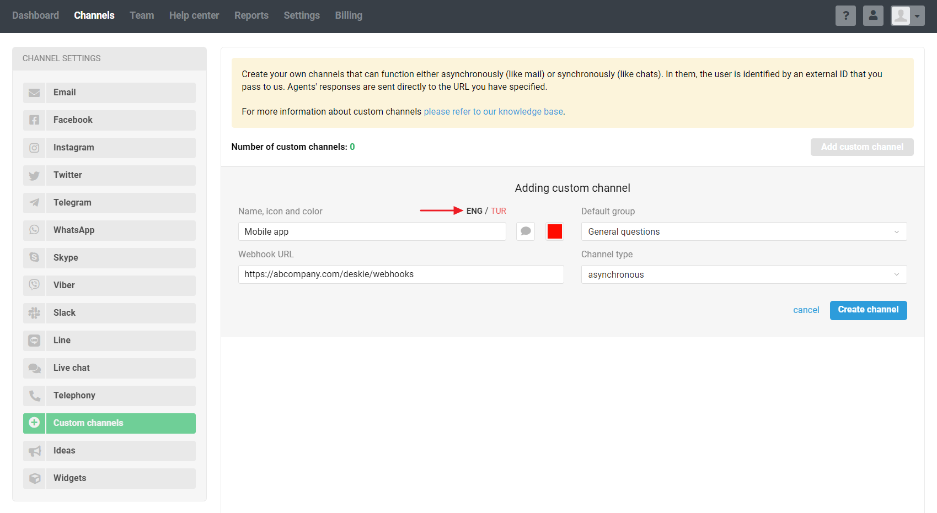Image resolution: width=937 pixels, height=513 pixels.
Task: Click the Telegram paper plane icon
Action: pos(34,203)
